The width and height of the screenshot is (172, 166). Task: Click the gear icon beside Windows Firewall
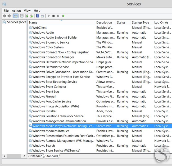[x=30, y=96]
